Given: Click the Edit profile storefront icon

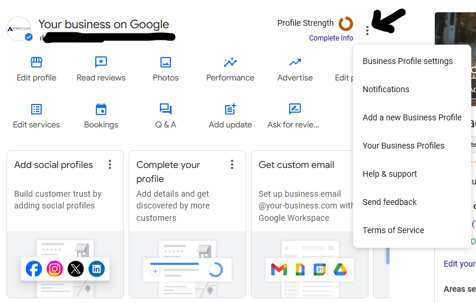Looking at the screenshot, I should 36,62.
